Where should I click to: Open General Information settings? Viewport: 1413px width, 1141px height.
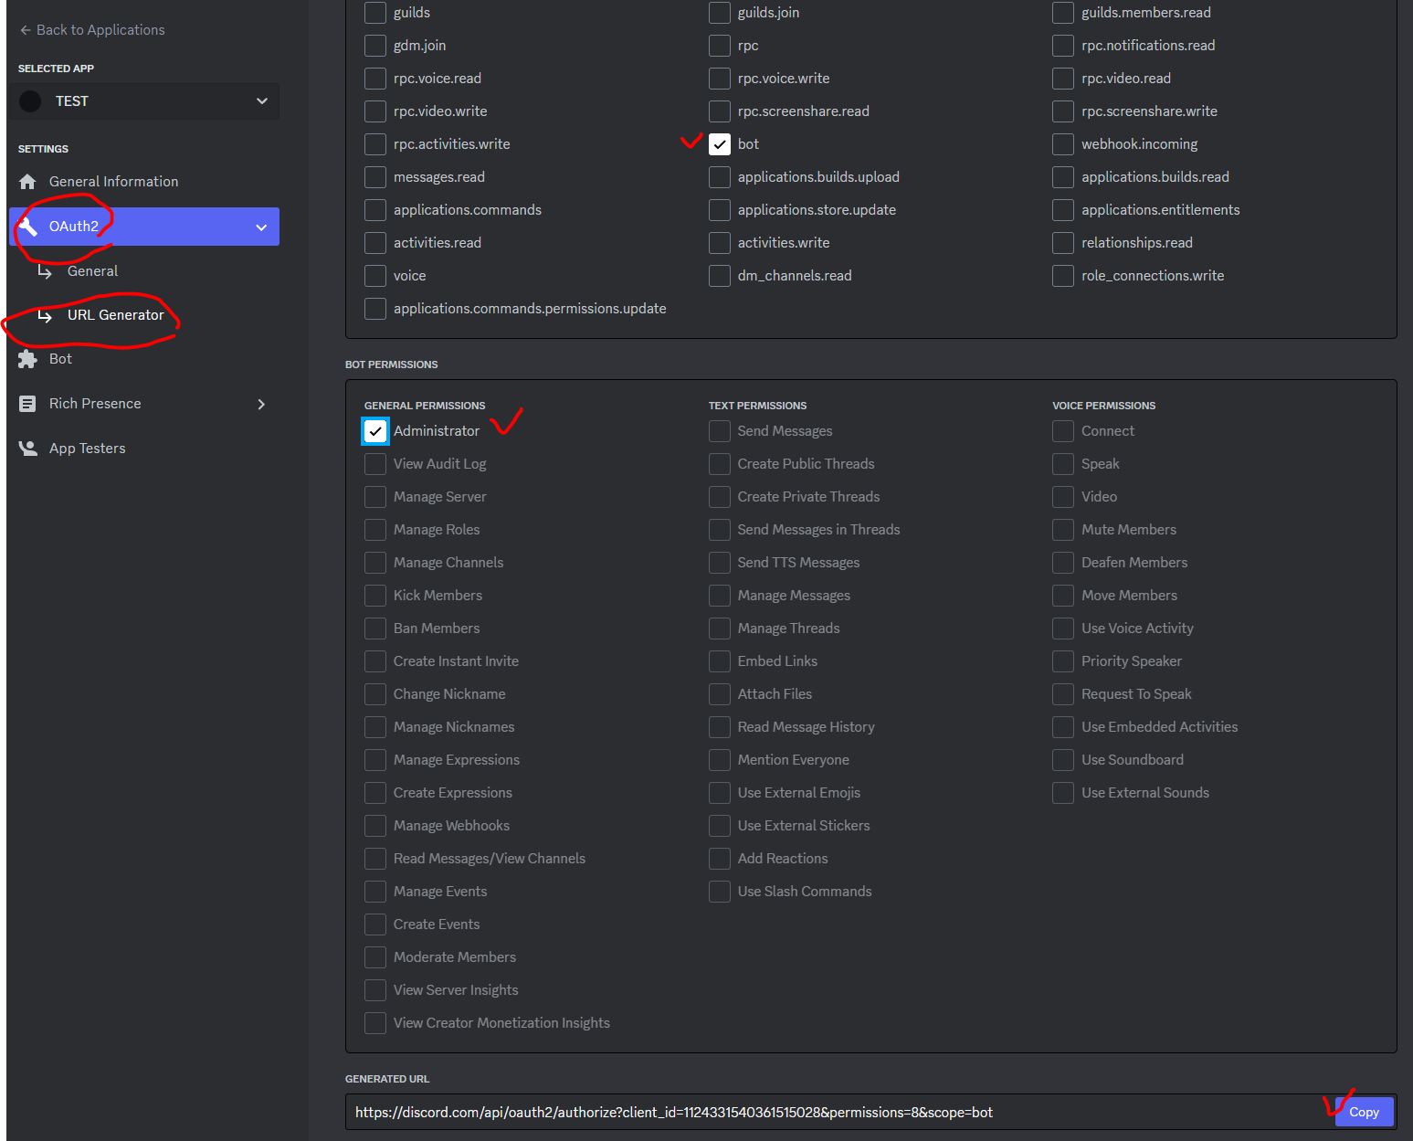(x=144, y=182)
